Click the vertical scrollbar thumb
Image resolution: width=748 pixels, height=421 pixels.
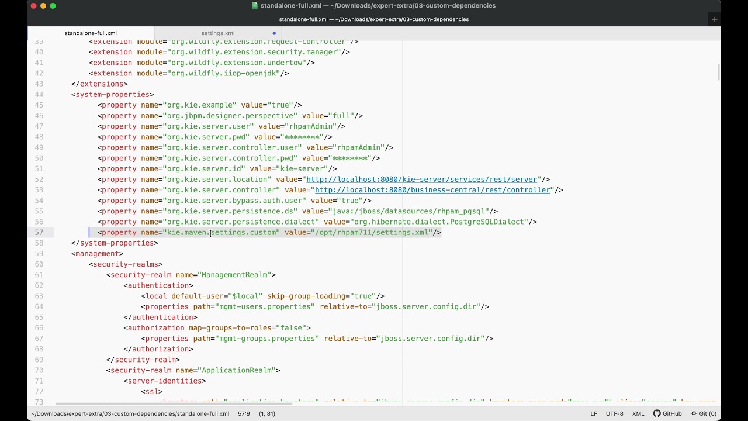718,73
